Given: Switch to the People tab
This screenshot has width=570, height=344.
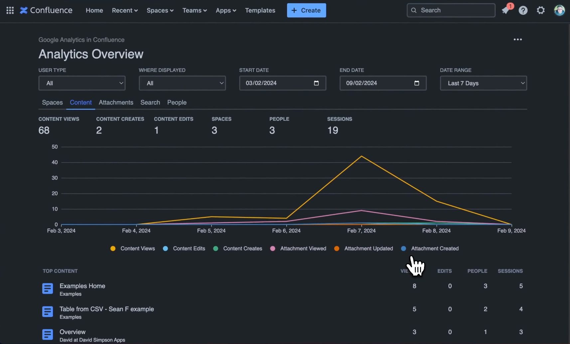Looking at the screenshot, I should pyautogui.click(x=177, y=102).
